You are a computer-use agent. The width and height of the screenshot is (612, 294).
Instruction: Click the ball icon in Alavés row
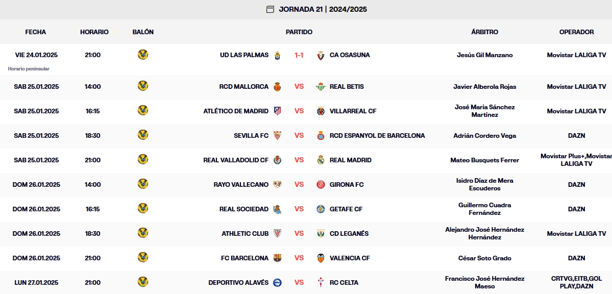(143, 282)
